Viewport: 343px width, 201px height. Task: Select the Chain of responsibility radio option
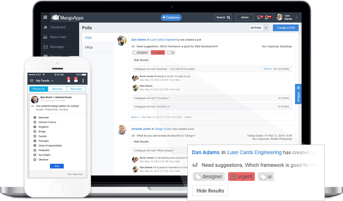pos(35,145)
